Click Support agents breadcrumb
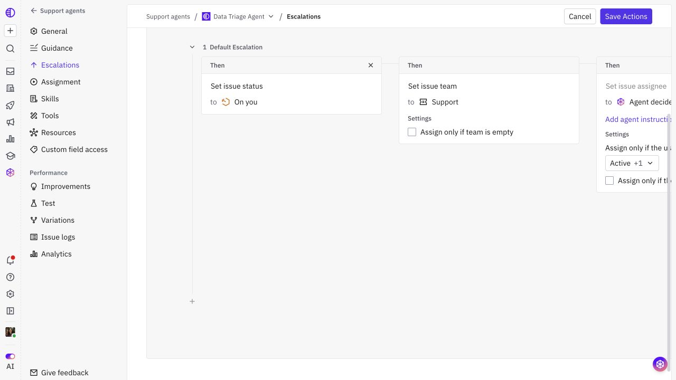676x380 pixels. point(168,16)
